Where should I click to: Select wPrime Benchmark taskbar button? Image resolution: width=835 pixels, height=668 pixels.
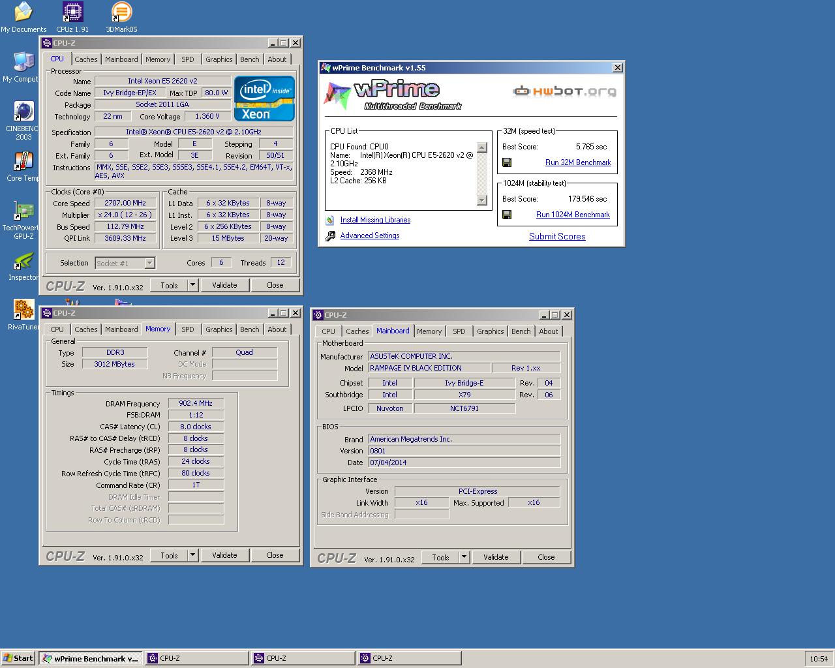[90, 658]
